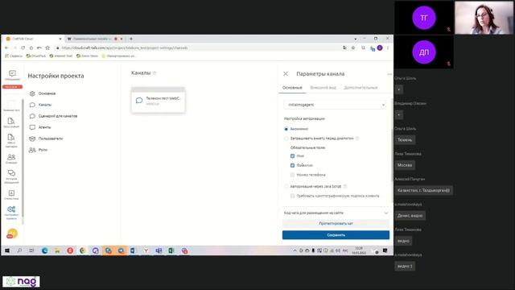Image resolution: width=515 pixels, height=290 pixels.
Task: Click info icon beside Java Script authorization
Action: coord(345,186)
